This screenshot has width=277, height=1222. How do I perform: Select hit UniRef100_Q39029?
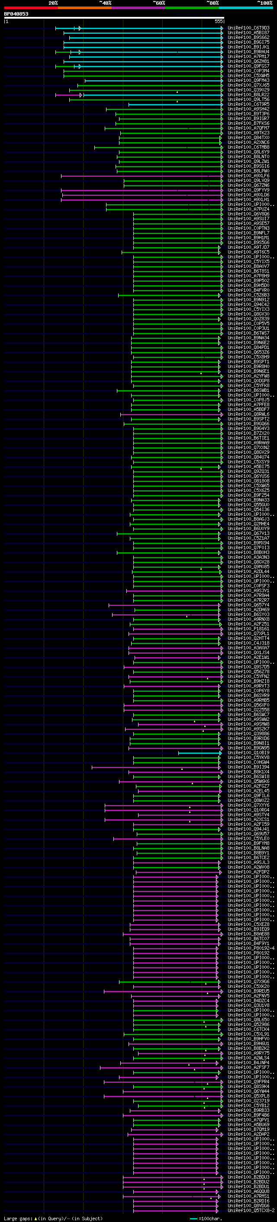pos(248,90)
